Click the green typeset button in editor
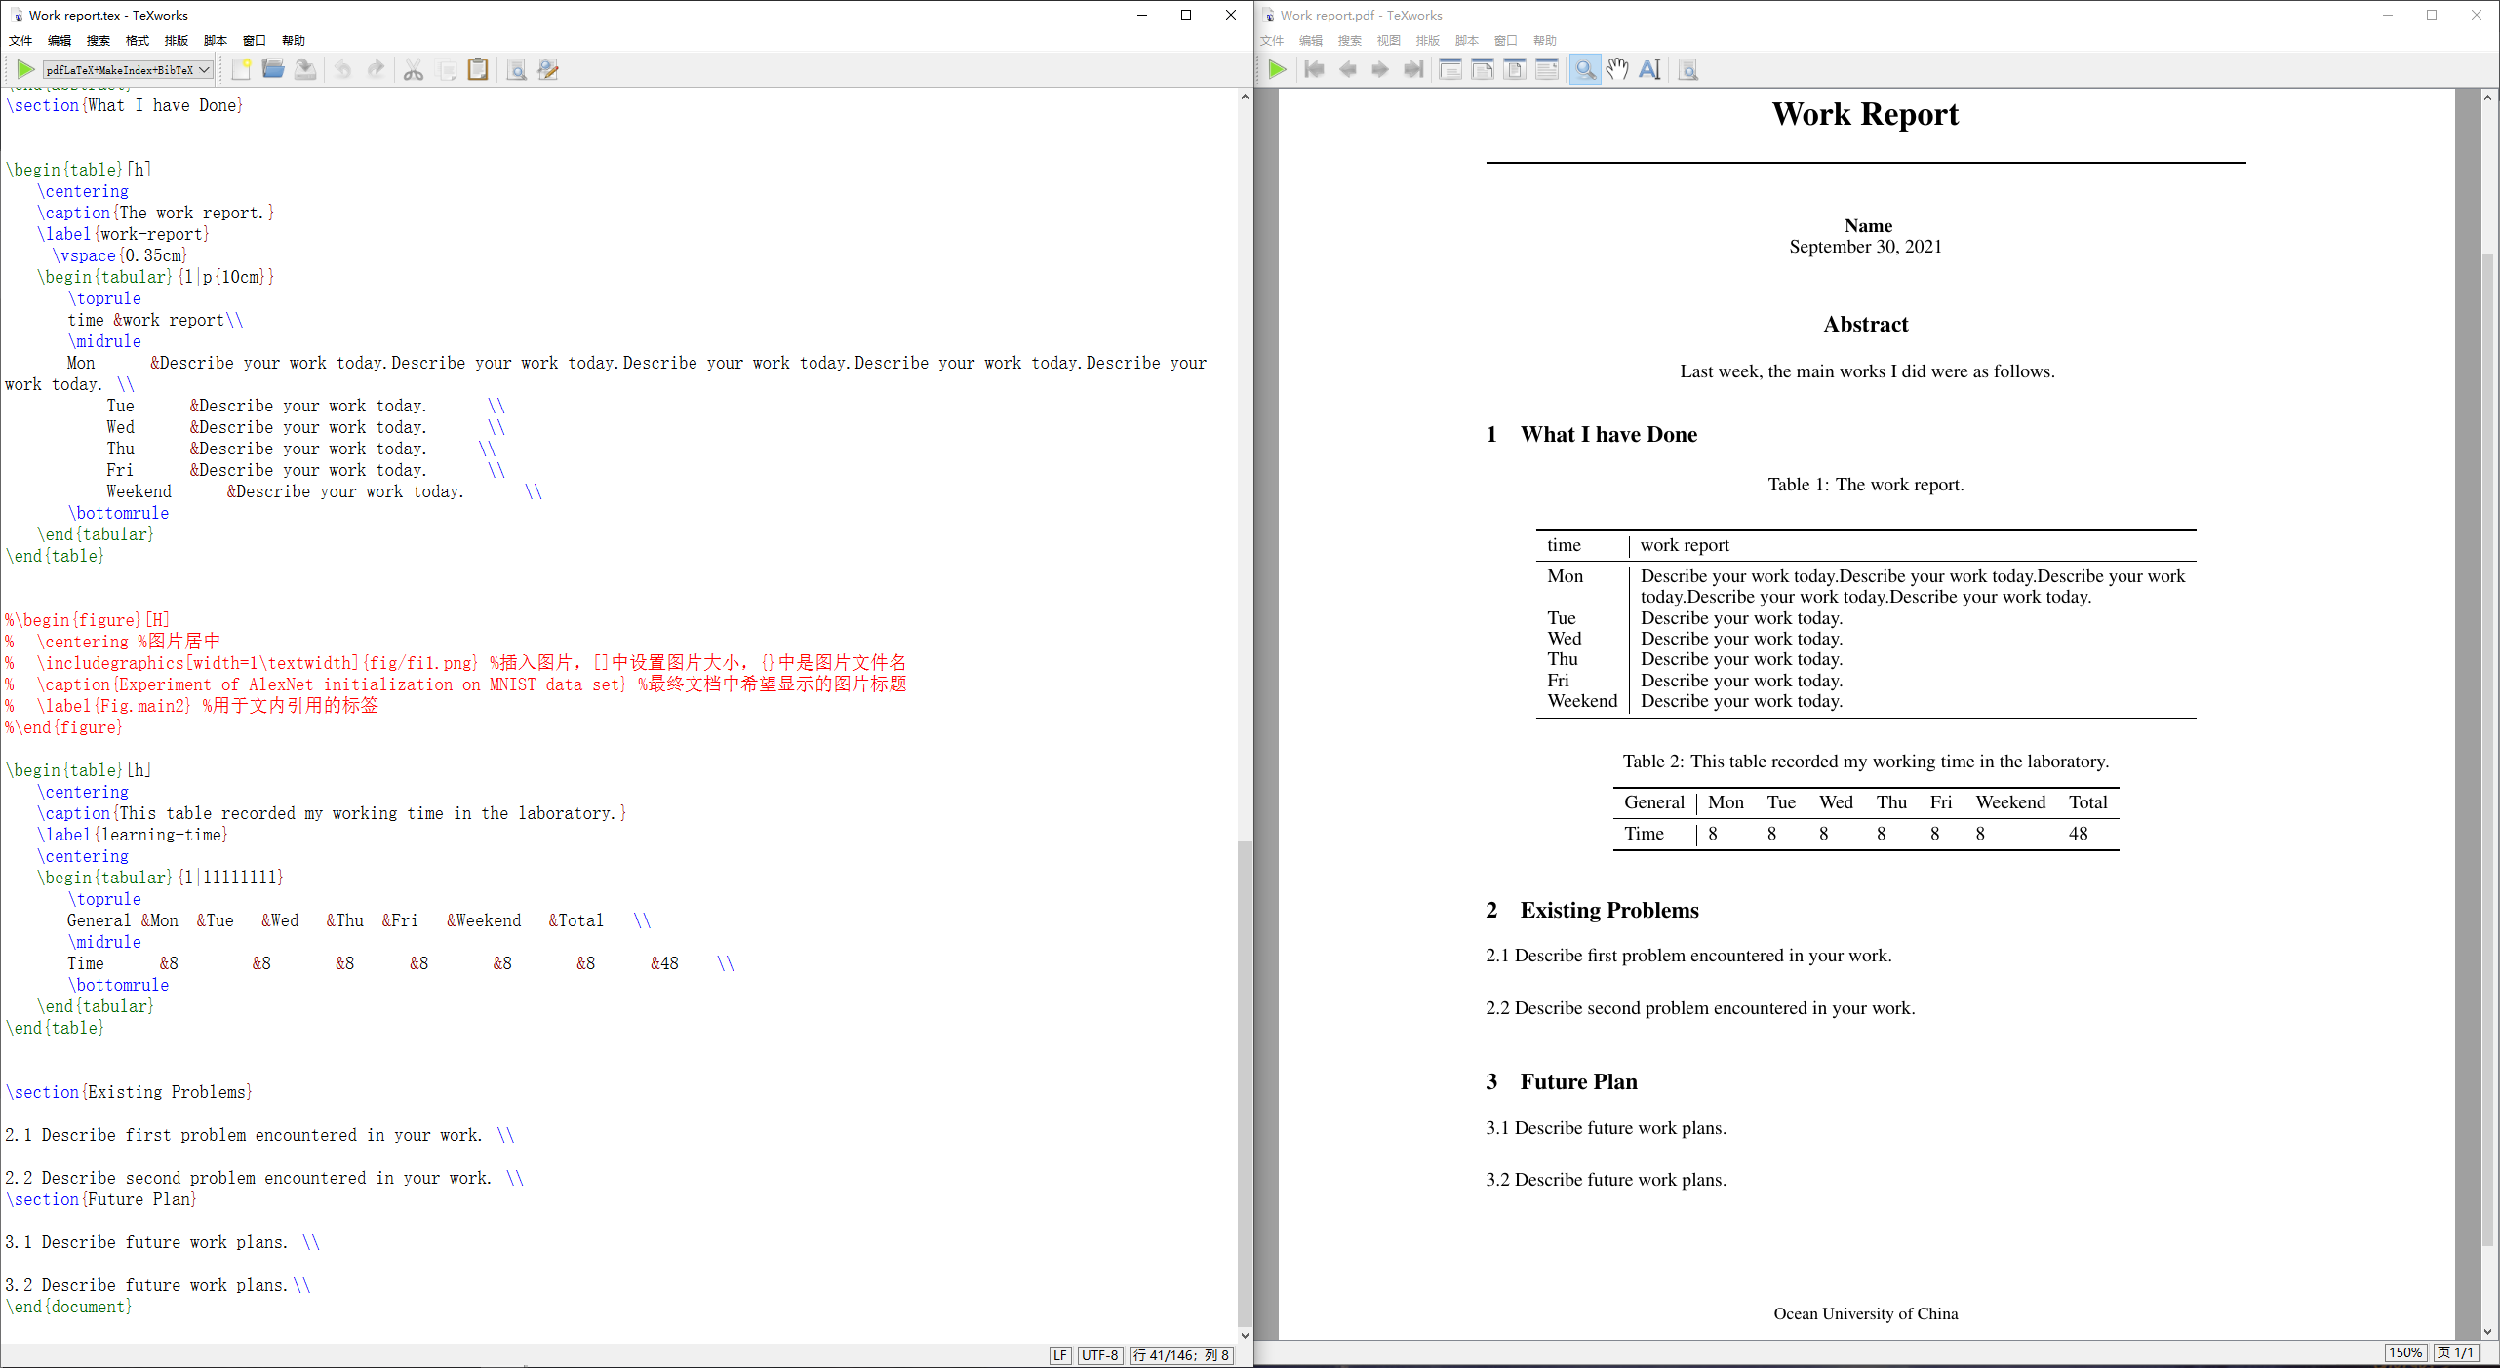 point(25,69)
